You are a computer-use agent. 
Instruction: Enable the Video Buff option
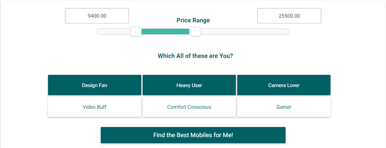click(94, 107)
